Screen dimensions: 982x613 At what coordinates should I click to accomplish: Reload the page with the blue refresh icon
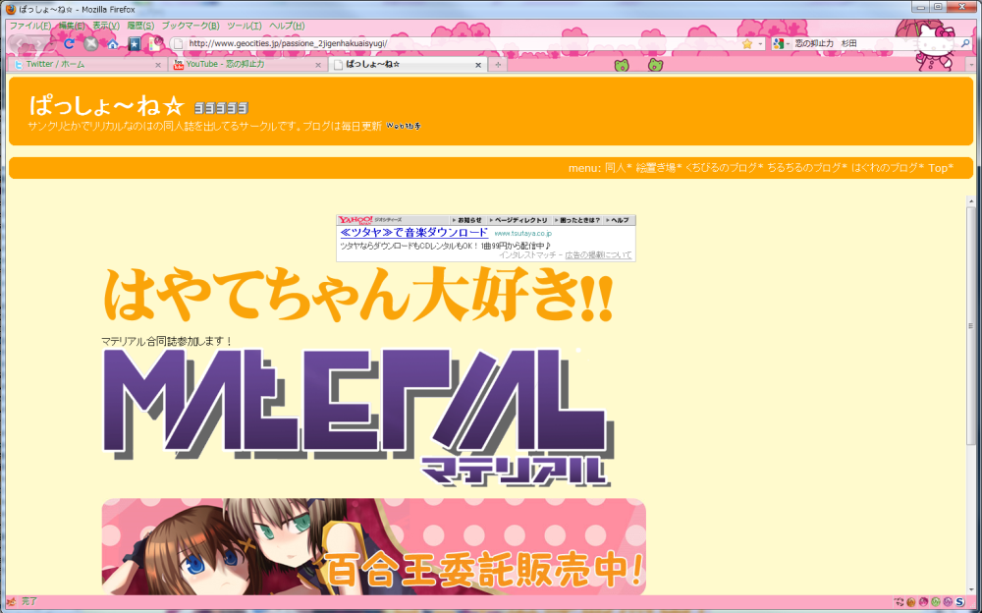[x=69, y=43]
